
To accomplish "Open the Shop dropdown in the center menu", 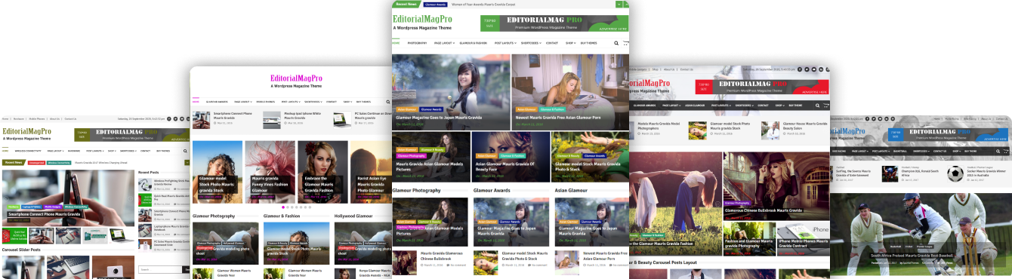I will pos(570,43).
